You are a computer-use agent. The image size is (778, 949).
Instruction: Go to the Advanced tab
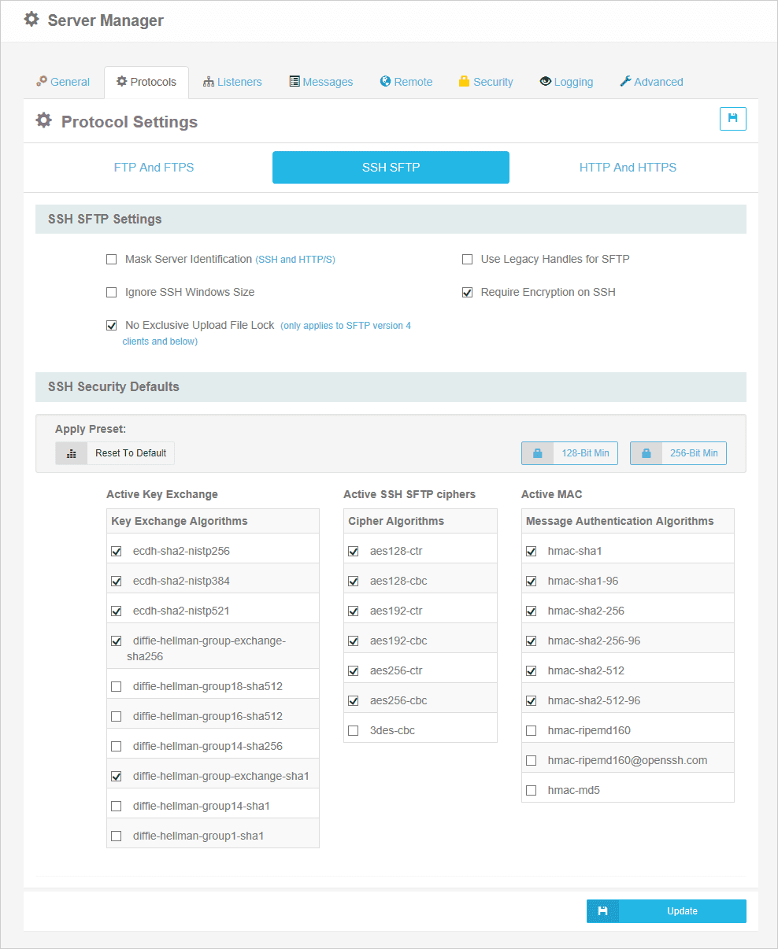(651, 82)
